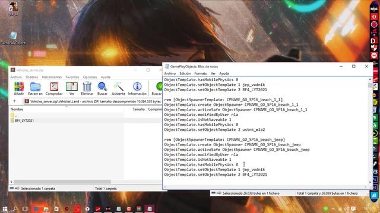The width and height of the screenshot is (380, 213).
Task: Open WinRAR Órdenes menu
Action: [x=31, y=77]
